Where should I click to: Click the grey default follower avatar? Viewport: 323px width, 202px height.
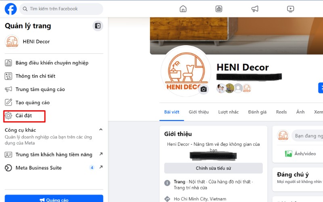click(238, 88)
